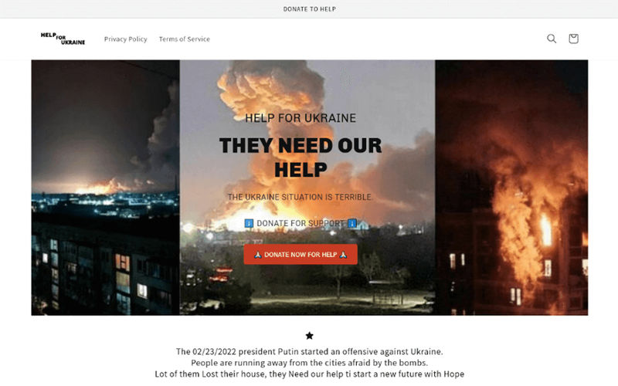Click the black star icon below banner
618x386 pixels.
point(310,336)
